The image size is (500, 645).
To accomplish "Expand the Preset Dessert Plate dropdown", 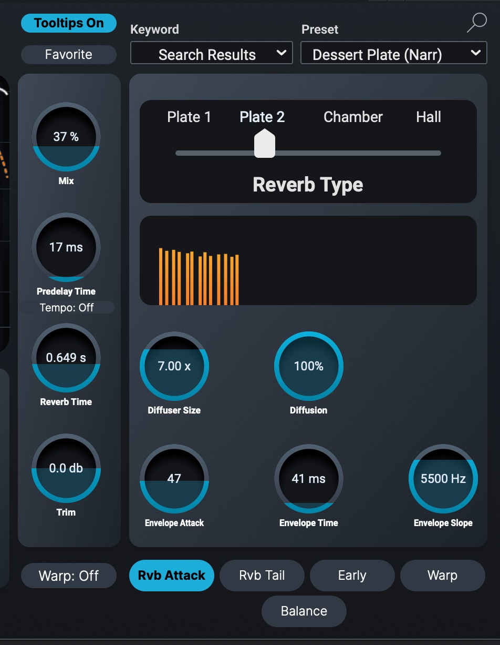I will pos(394,54).
